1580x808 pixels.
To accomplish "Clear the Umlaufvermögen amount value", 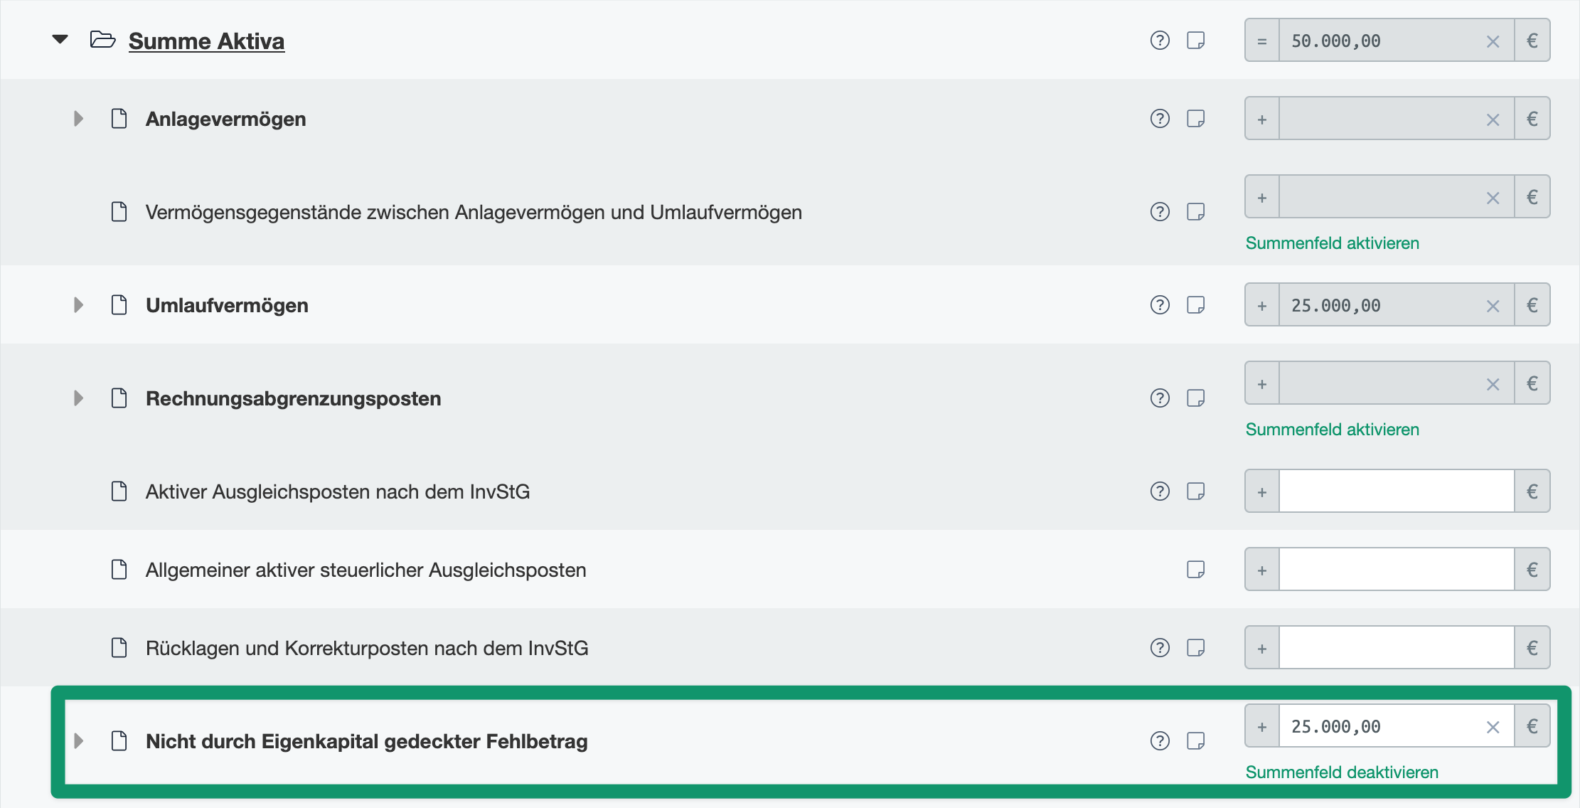I will tap(1493, 307).
